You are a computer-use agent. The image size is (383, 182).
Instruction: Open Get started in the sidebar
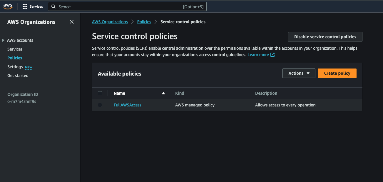click(x=18, y=76)
